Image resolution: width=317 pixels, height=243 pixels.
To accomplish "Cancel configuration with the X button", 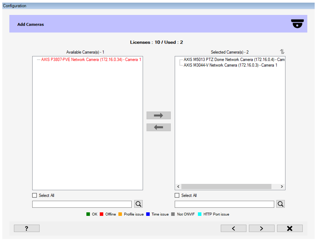I will click(290, 228).
